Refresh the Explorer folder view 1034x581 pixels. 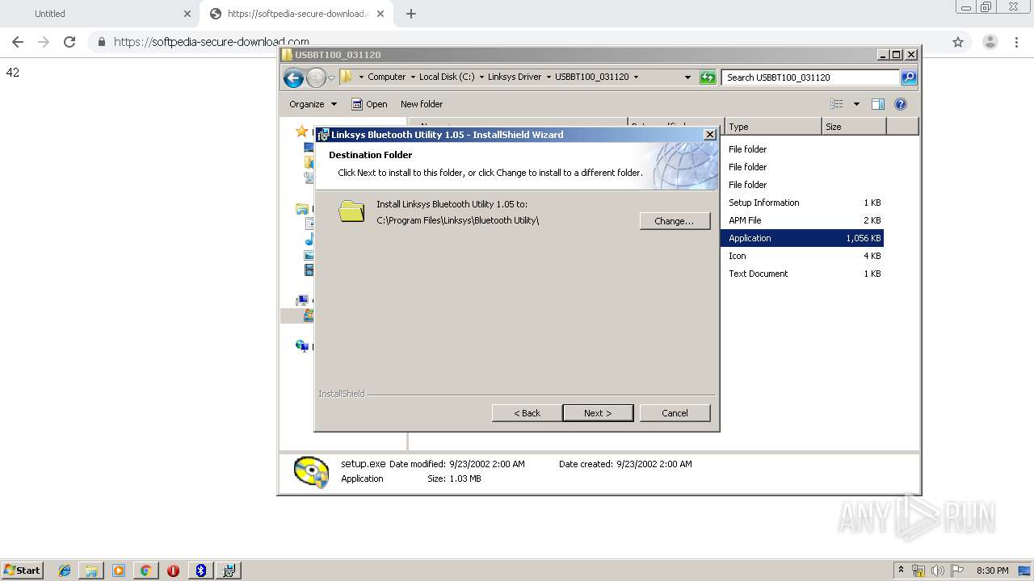click(x=708, y=77)
